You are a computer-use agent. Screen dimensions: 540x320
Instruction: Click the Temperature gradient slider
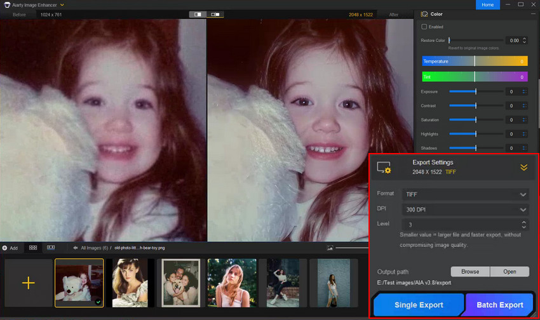point(475,61)
